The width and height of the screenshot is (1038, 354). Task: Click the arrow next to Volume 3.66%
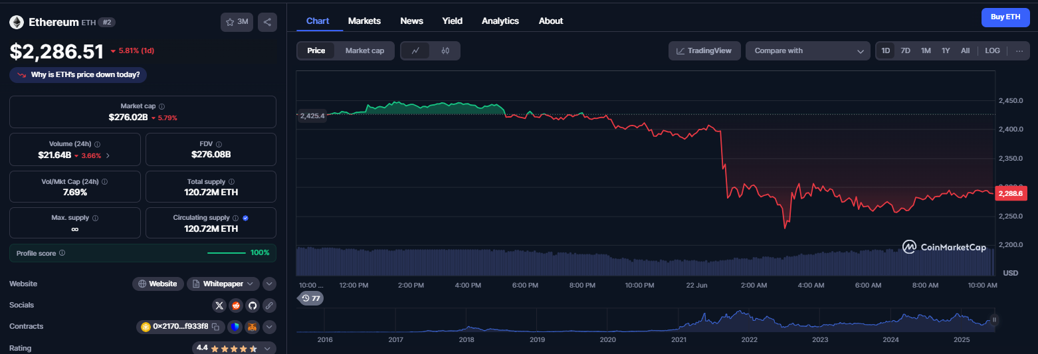point(108,155)
